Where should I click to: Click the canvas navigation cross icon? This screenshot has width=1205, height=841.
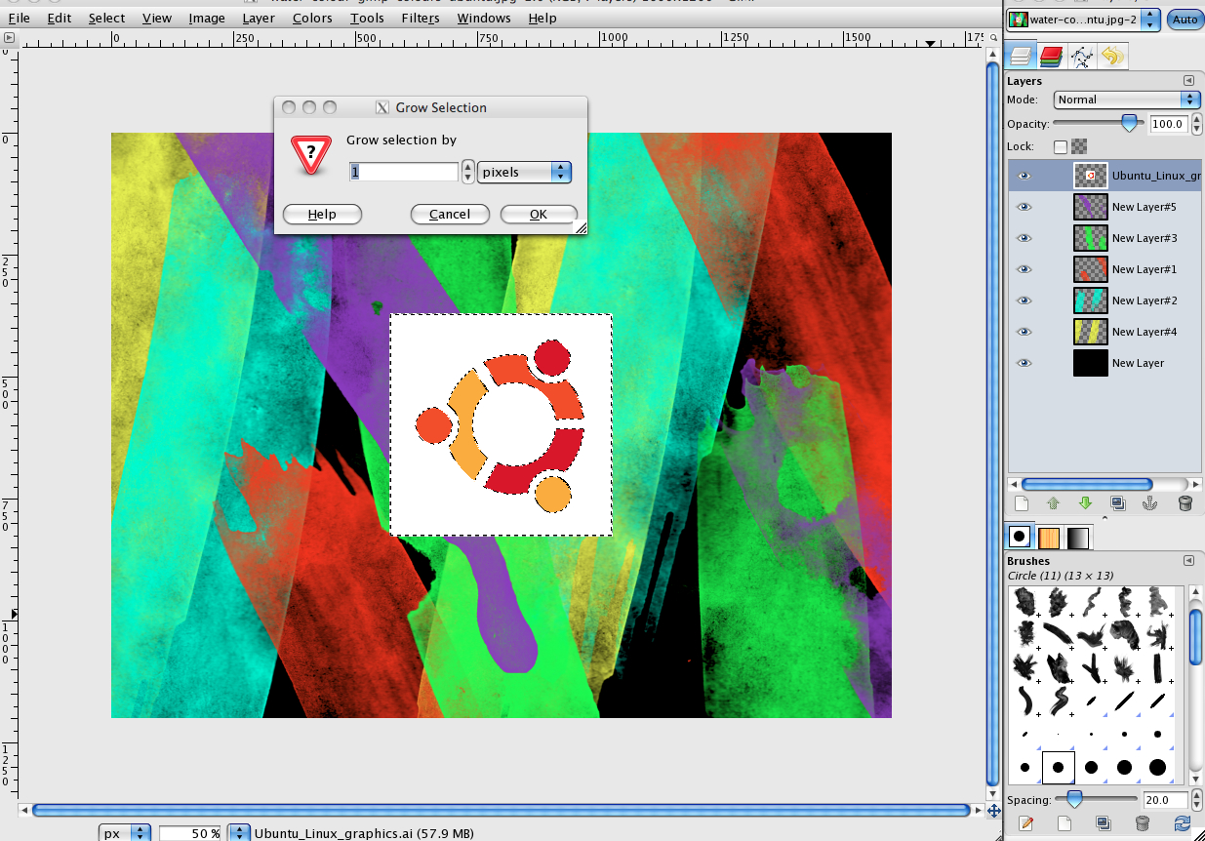pos(993,810)
